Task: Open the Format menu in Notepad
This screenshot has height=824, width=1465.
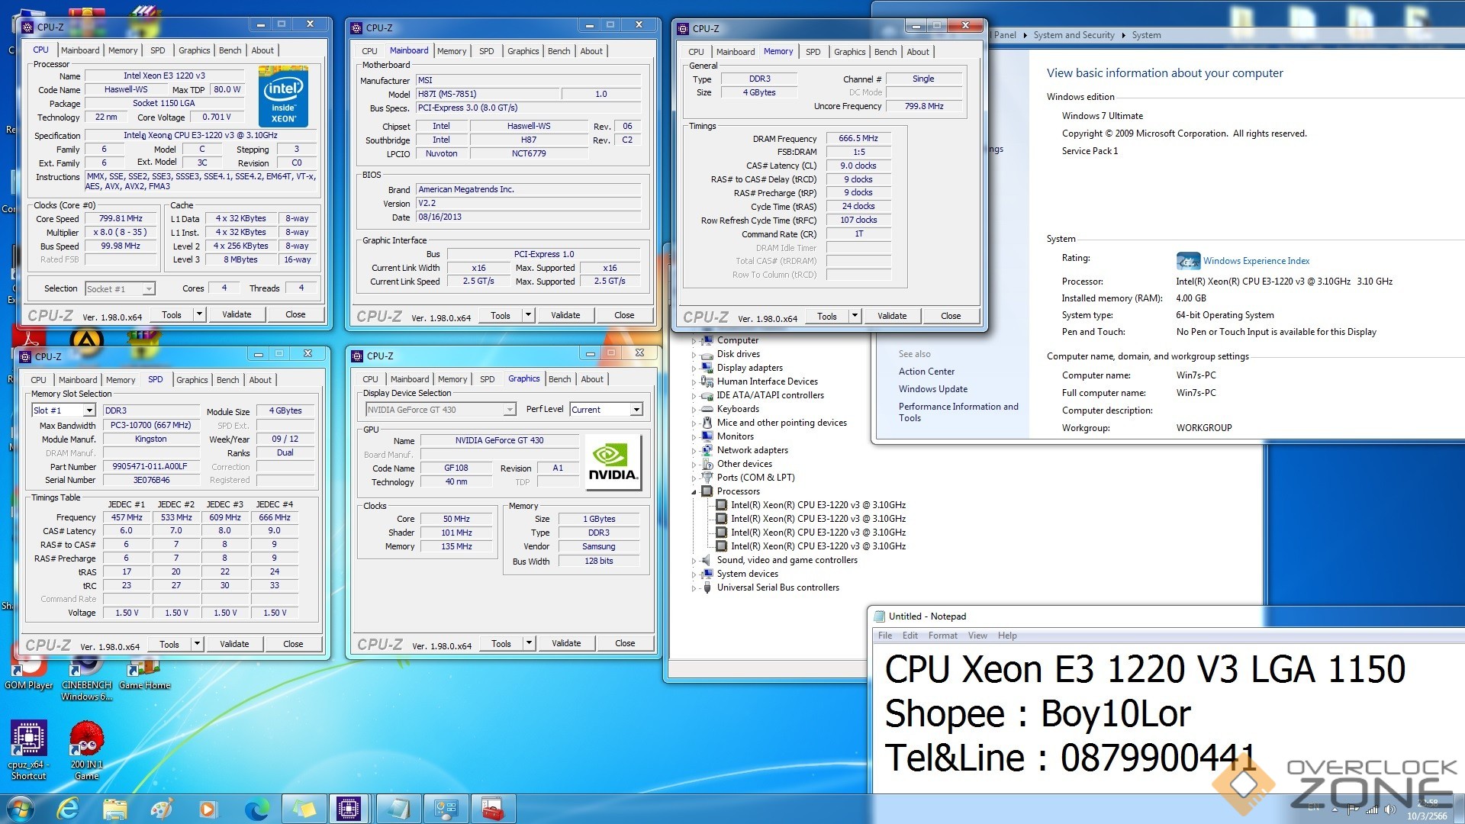Action: click(x=942, y=636)
